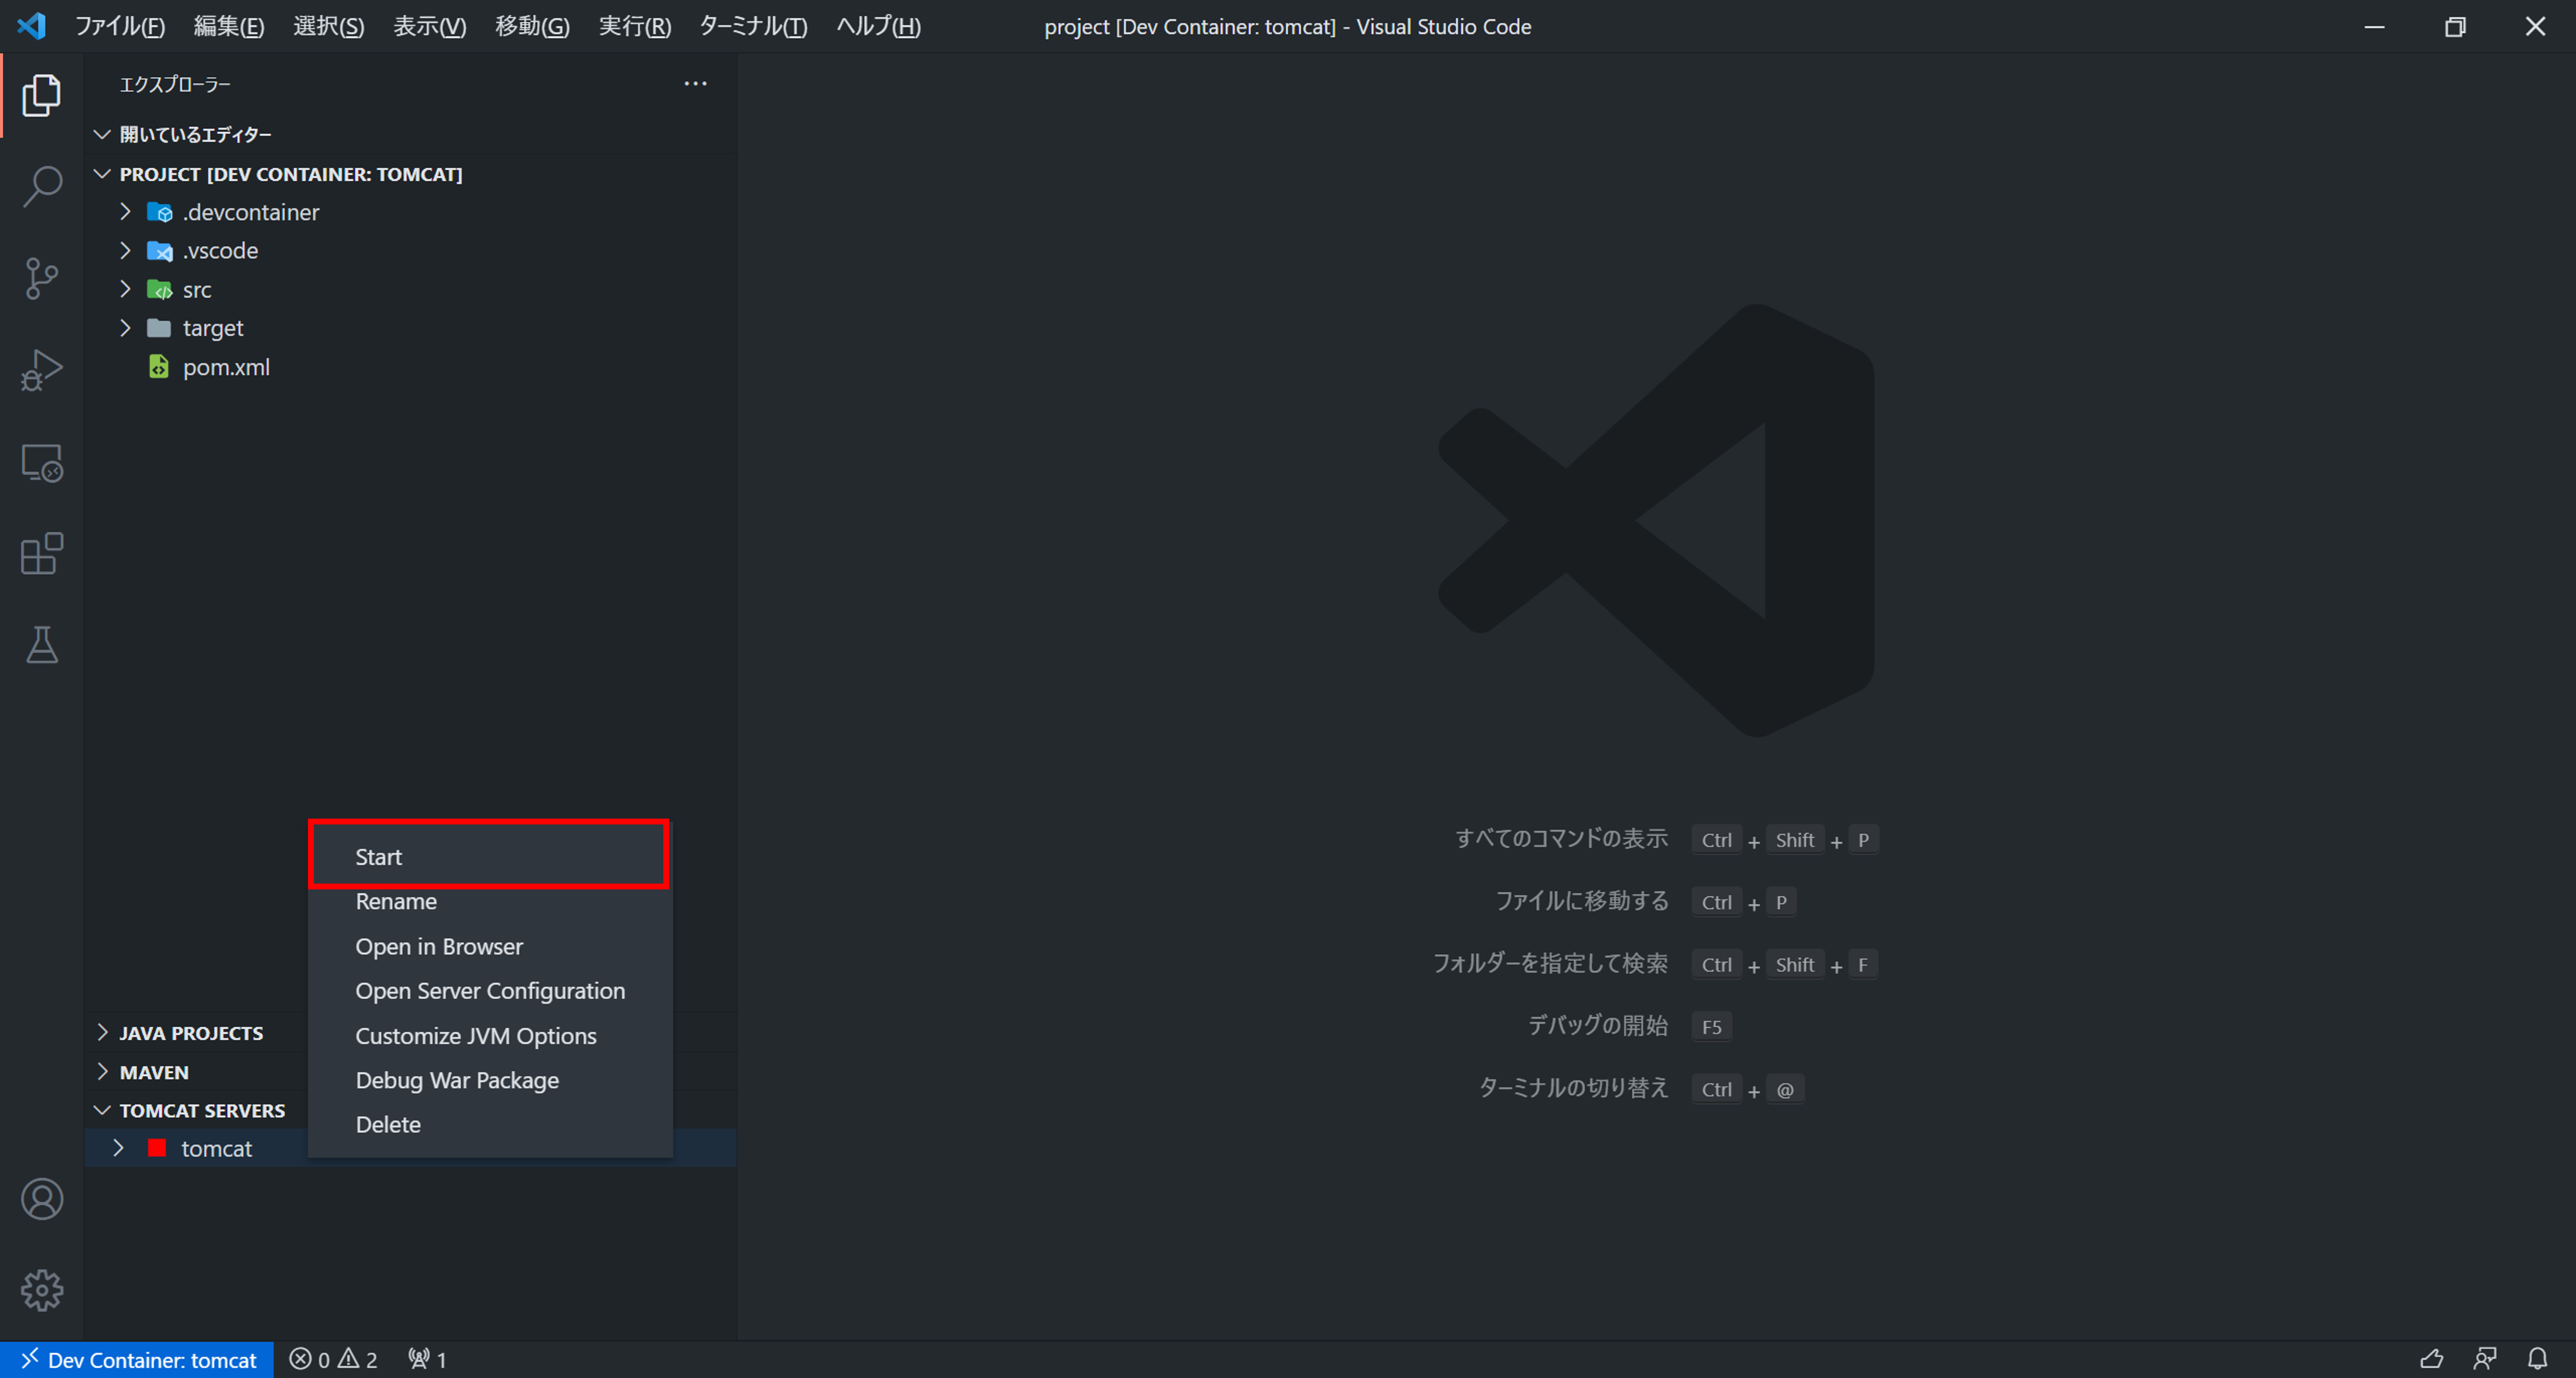2576x1378 pixels.
Task: Open the Source Control view
Action: (42, 278)
